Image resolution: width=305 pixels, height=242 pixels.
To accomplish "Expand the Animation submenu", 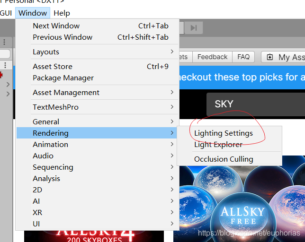I will point(98,144).
